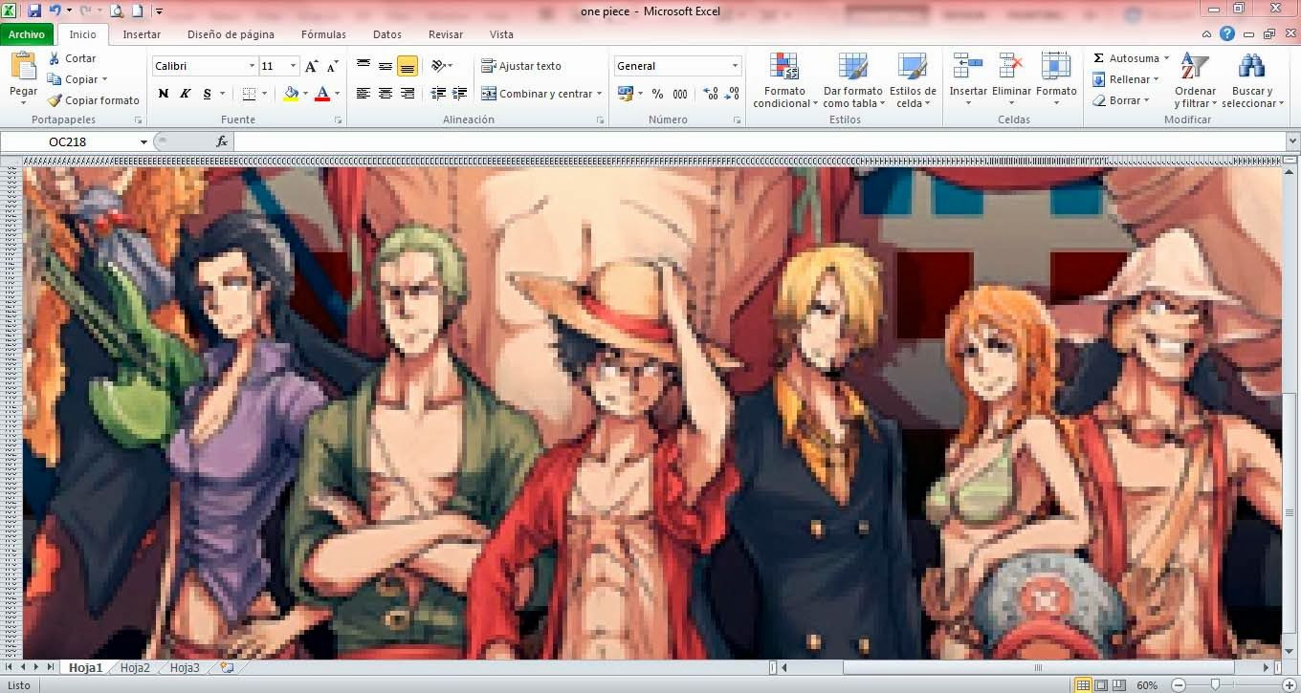
Task: Open Ordenar y filtrar
Action: click(x=1195, y=80)
